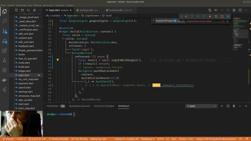
Task: Maximize the panel with chevron up
Action: (240, 106)
